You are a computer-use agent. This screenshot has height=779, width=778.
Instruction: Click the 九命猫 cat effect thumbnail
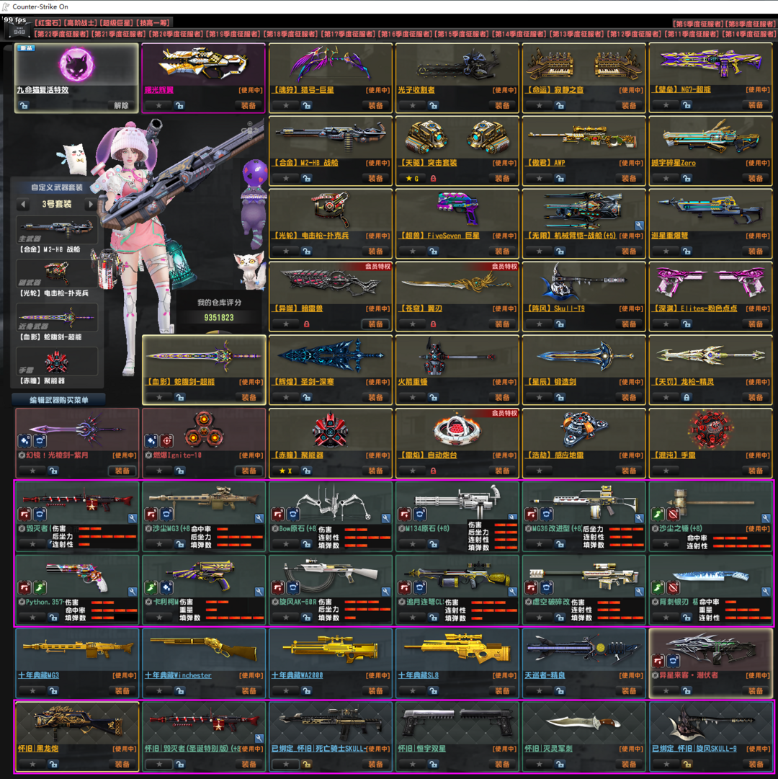tap(76, 65)
